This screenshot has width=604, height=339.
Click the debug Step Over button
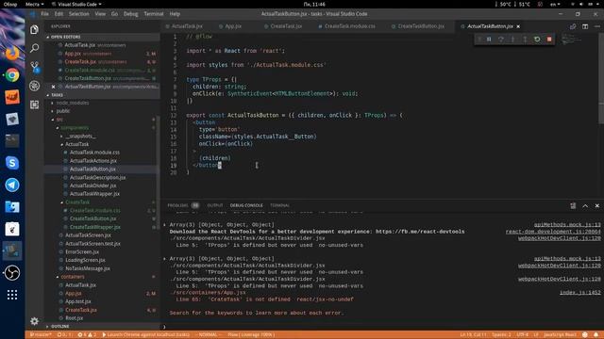(x=501, y=40)
